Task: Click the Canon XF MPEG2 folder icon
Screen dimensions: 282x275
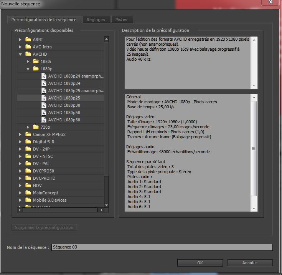Action: click(x=28, y=134)
